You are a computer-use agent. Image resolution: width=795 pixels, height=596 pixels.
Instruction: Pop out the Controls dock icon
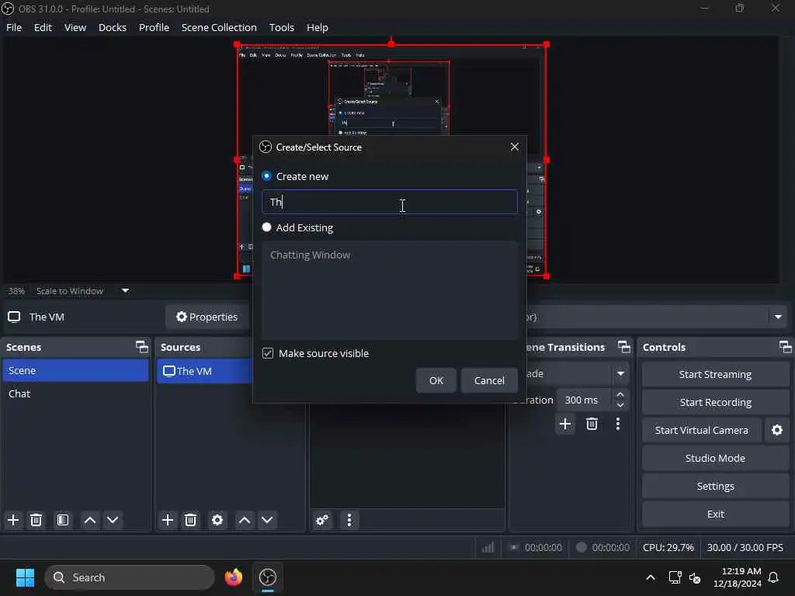pos(786,347)
